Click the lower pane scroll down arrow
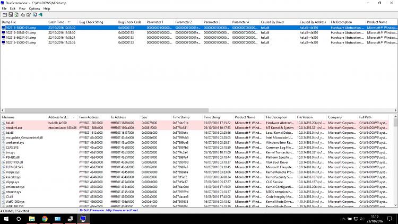The image size is (398, 224). coord(395,205)
